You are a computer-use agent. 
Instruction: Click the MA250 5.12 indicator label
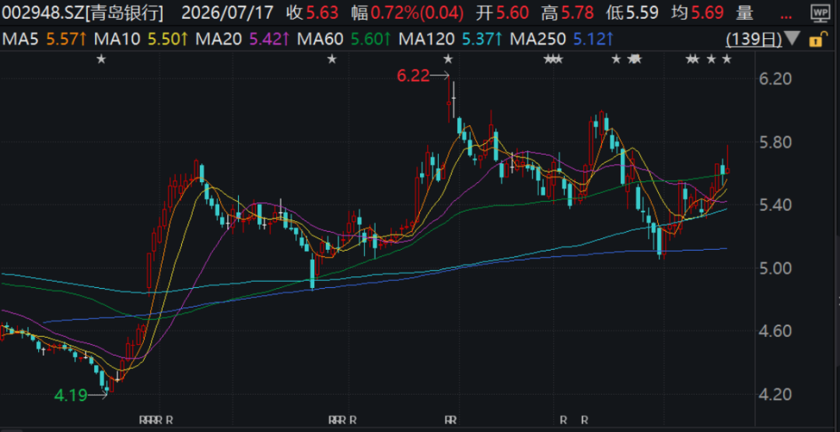562,39
